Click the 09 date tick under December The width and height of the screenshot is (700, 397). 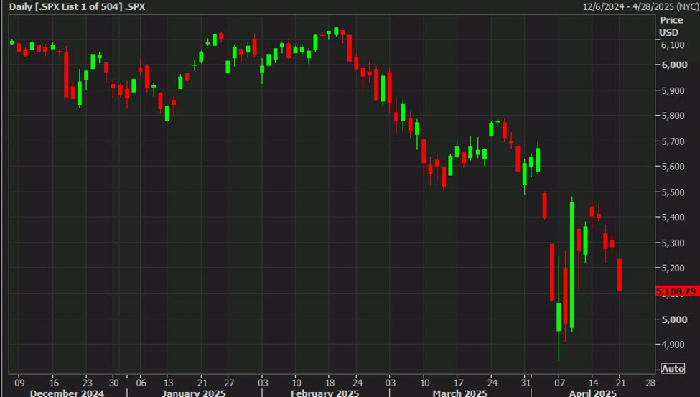[x=19, y=382]
